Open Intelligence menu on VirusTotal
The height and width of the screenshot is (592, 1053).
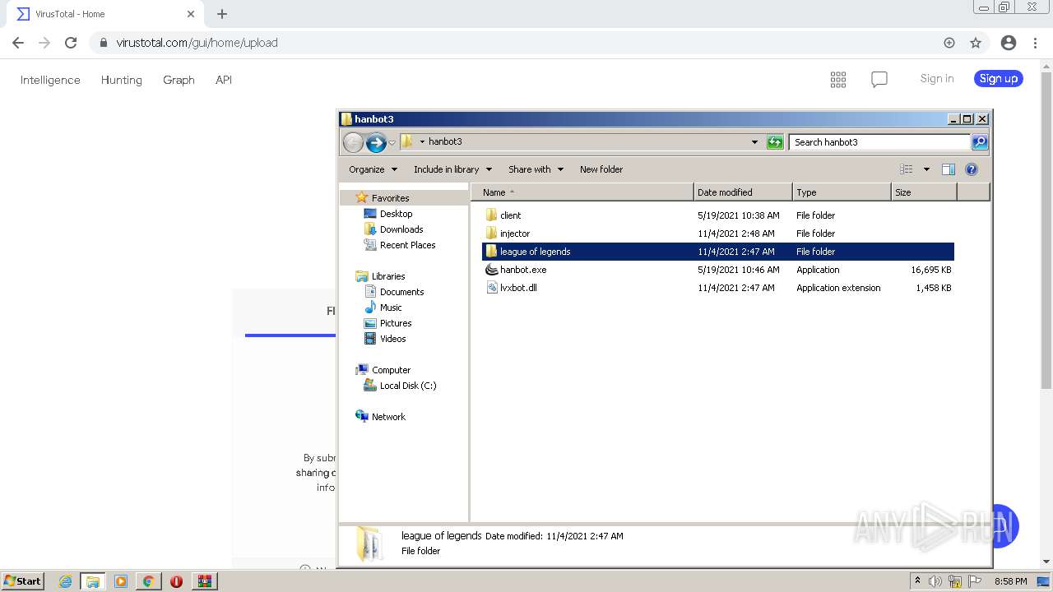coord(50,80)
